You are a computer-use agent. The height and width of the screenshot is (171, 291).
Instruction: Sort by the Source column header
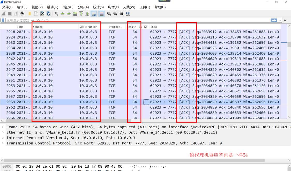coord(38,27)
